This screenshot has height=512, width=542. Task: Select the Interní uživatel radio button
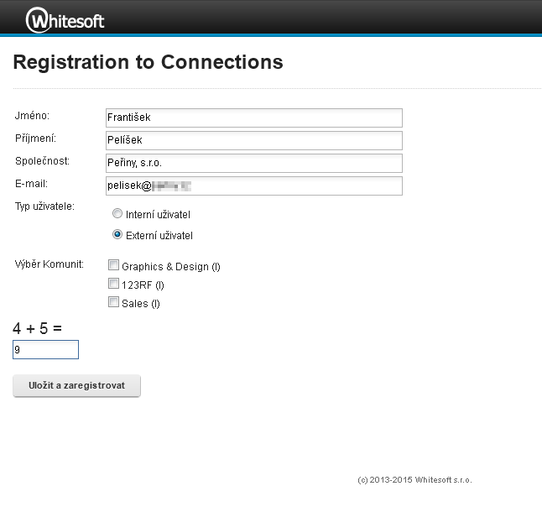[x=117, y=214]
